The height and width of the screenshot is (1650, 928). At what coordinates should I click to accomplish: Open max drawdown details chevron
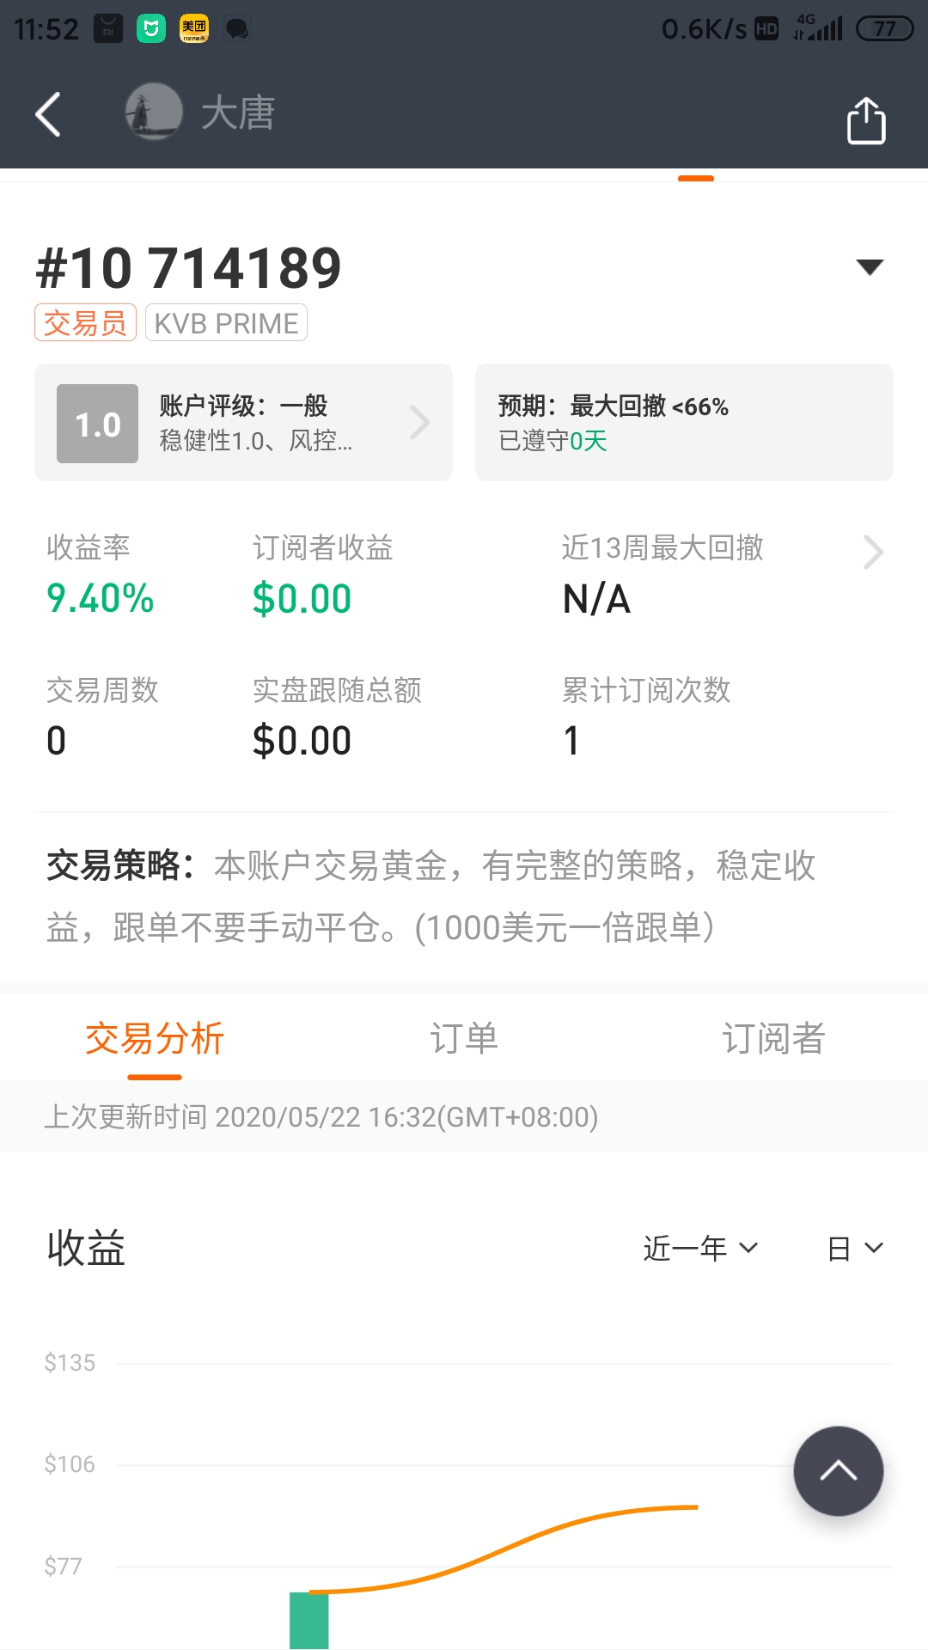coord(872,553)
